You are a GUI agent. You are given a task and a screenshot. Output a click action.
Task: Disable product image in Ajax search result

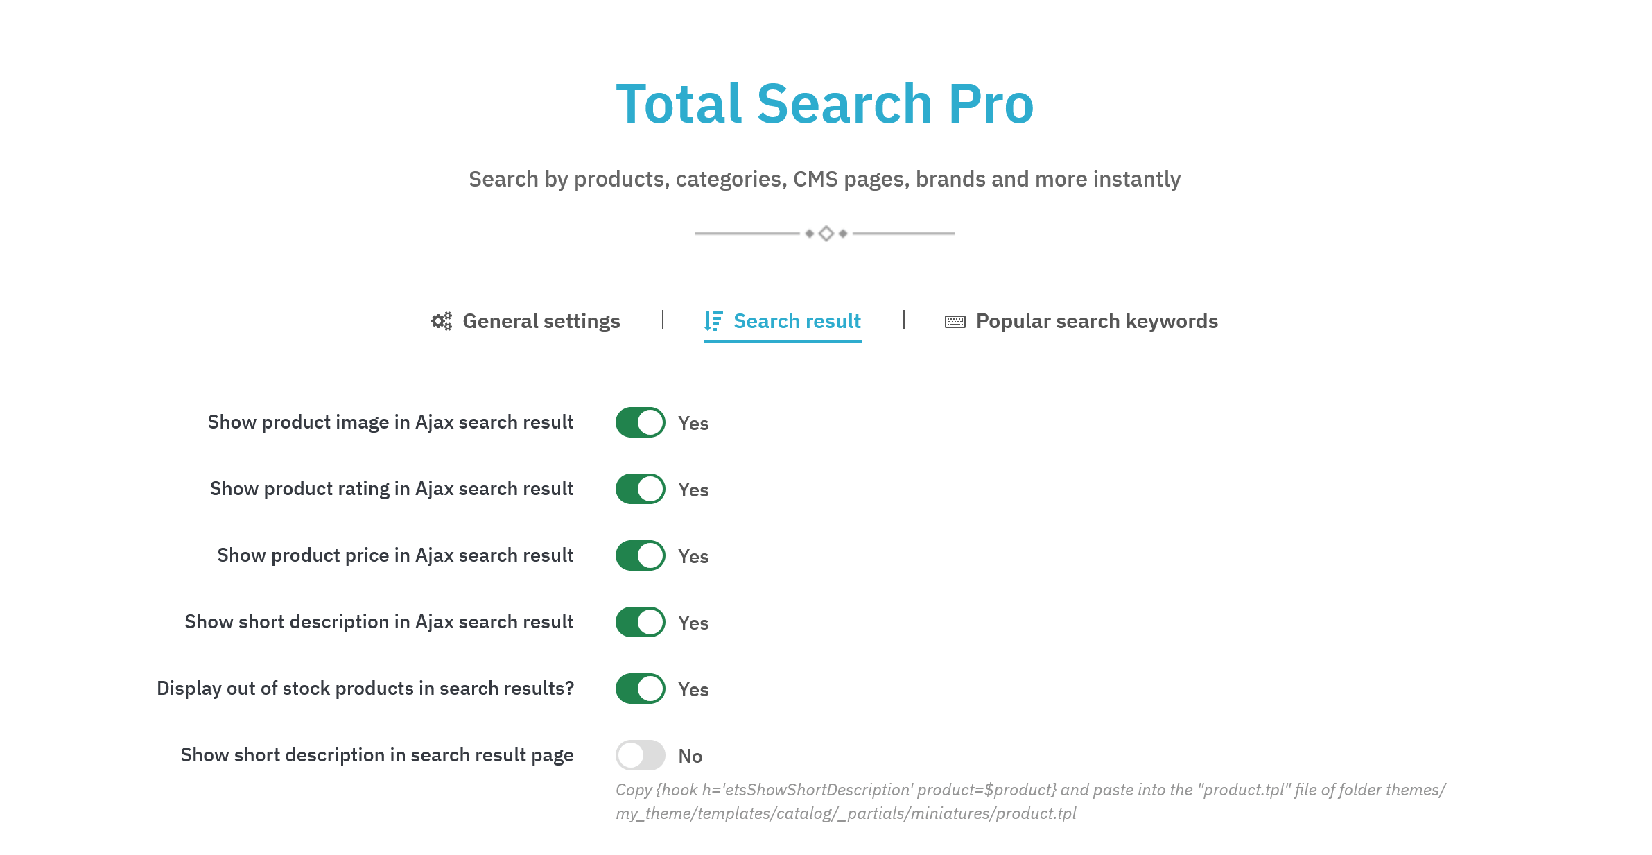point(641,422)
